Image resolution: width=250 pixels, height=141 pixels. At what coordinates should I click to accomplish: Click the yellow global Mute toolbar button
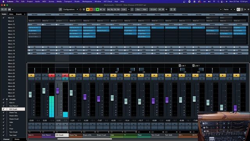click(87, 9)
